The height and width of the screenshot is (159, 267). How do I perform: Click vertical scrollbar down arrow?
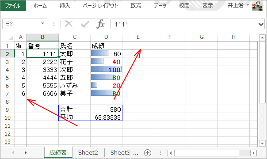(x=262, y=143)
